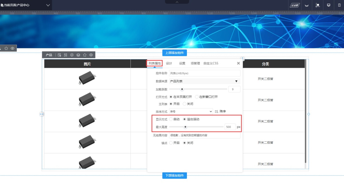Click the ruler guides icon in top bar

[318, 5]
